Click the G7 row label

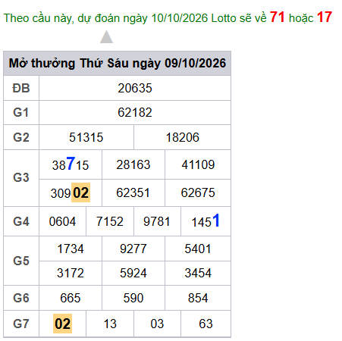click(21, 324)
